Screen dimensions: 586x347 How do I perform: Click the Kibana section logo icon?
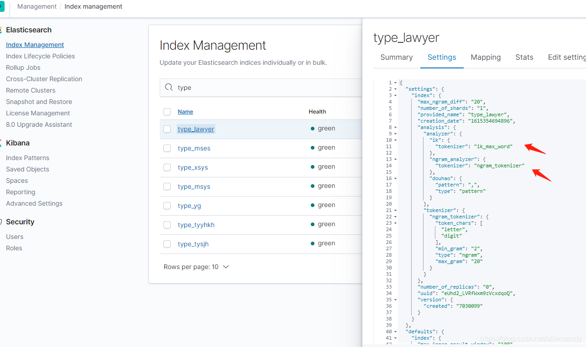pos(1,143)
